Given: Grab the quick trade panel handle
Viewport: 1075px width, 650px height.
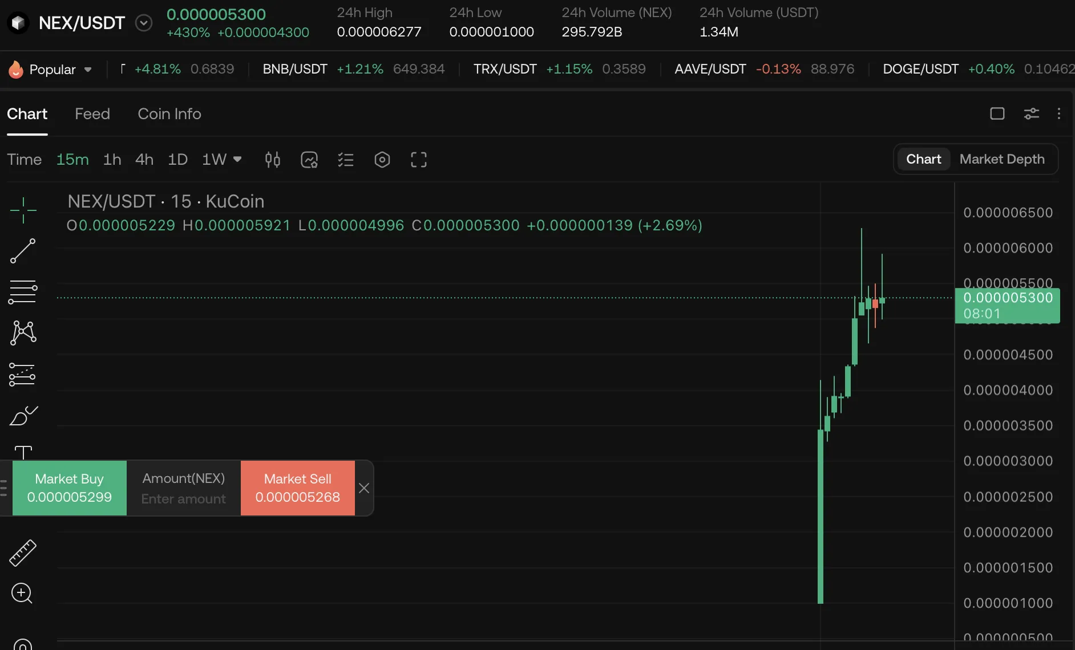Looking at the screenshot, I should [x=5, y=488].
